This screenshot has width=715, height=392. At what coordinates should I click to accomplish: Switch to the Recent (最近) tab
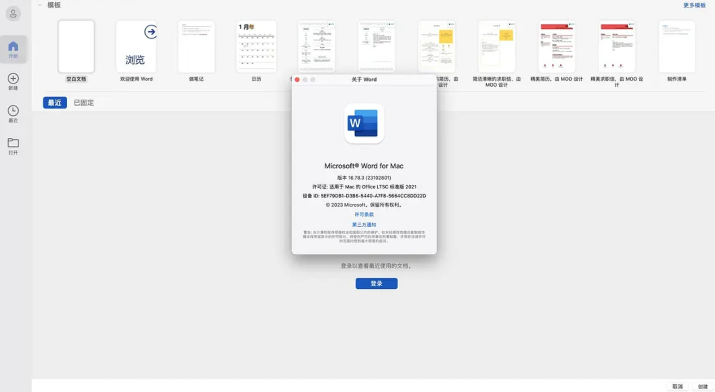pyautogui.click(x=55, y=103)
